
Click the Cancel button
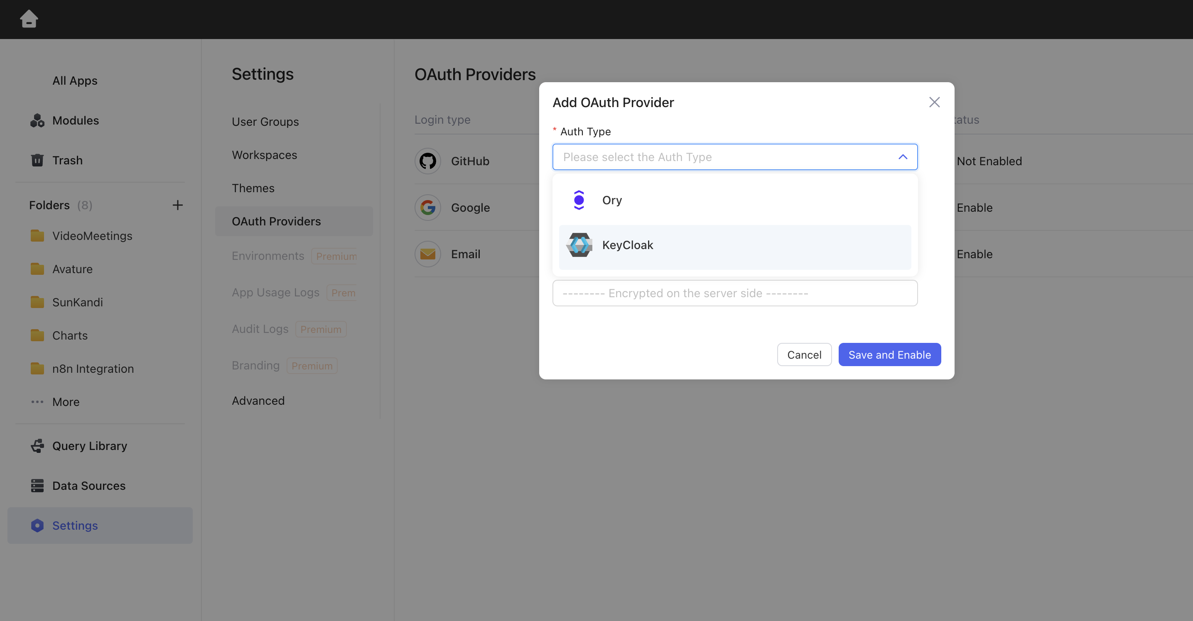[x=804, y=355]
